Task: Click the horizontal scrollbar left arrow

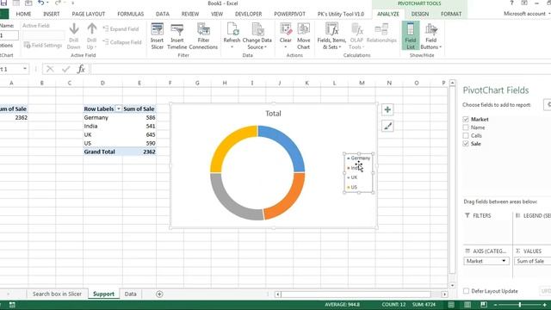Action: (277, 294)
